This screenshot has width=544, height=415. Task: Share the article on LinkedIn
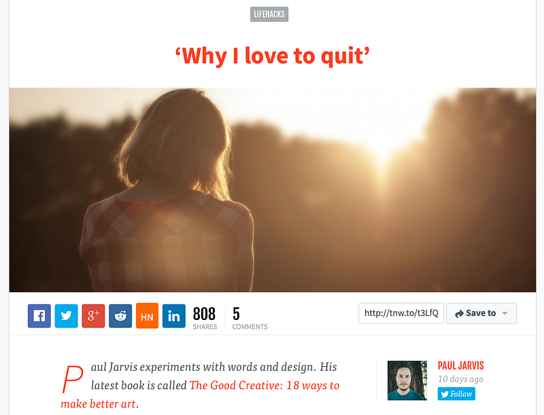click(174, 316)
